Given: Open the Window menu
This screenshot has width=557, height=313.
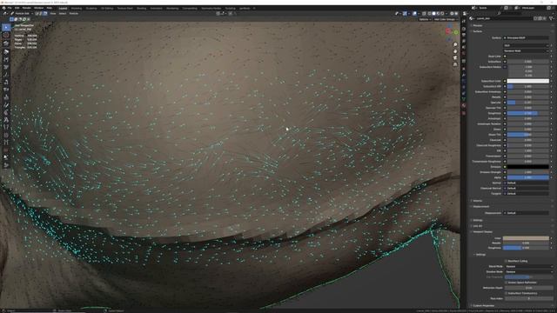Looking at the screenshot, I should [38, 8].
